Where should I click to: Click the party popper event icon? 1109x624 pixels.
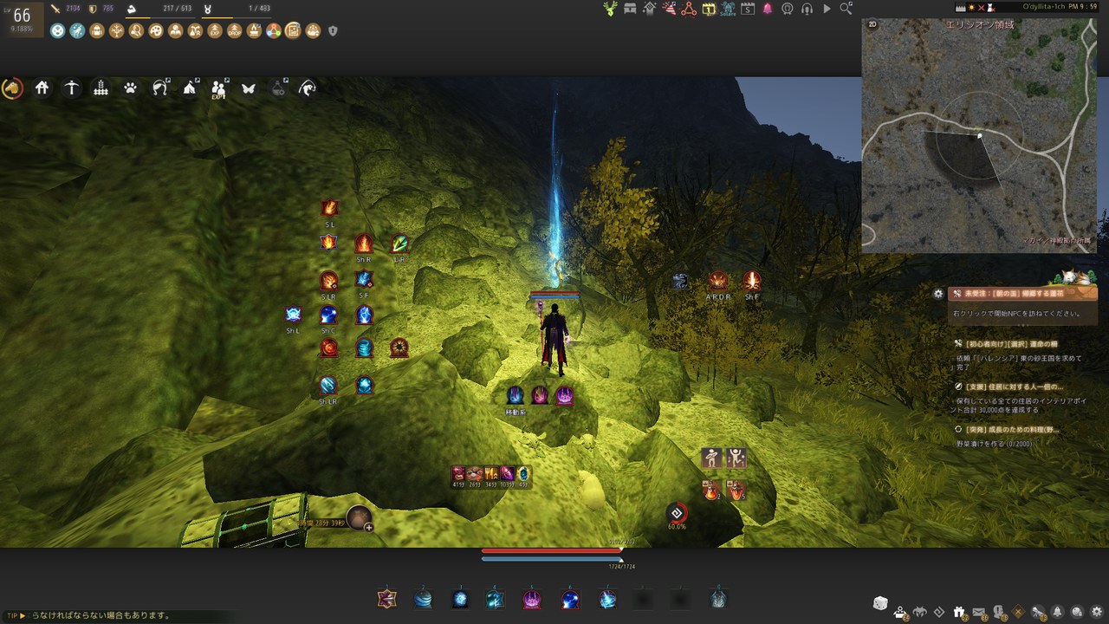click(669, 9)
